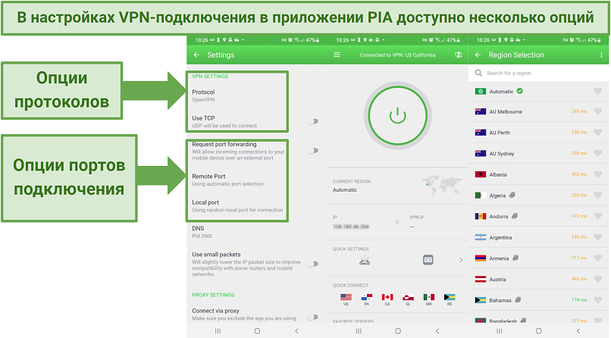Go back from the Settings screen
This screenshot has height=338, width=611.
[196, 55]
